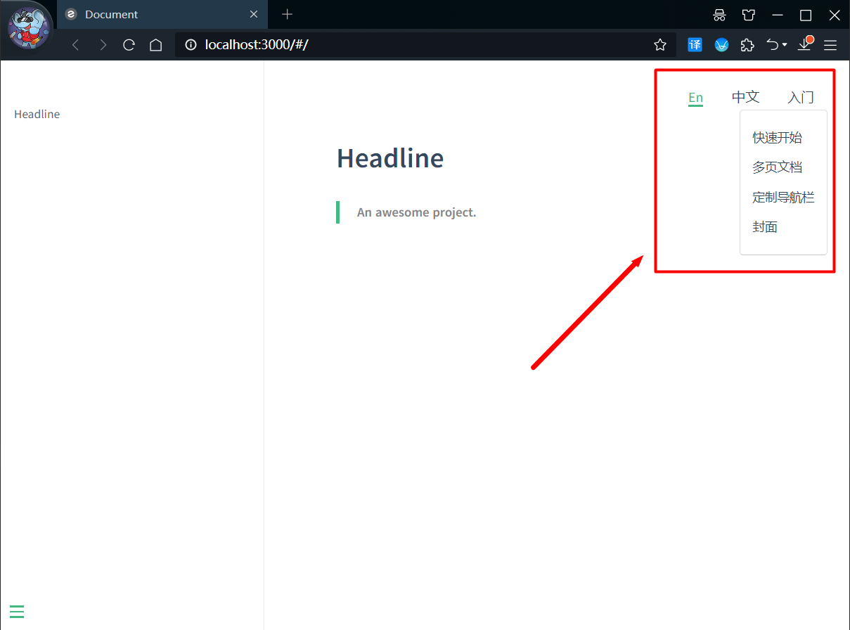Choose 定制导航栏 from dropdown

[783, 198]
